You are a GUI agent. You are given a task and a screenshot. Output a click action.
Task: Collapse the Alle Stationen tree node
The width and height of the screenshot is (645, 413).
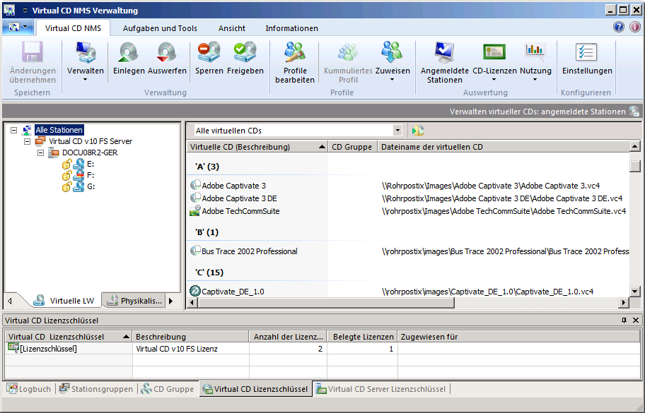click(15, 130)
